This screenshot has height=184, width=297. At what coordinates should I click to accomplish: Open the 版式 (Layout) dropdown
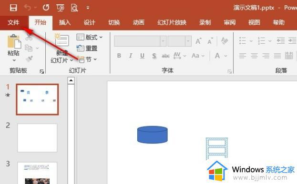pyautogui.click(x=90, y=37)
